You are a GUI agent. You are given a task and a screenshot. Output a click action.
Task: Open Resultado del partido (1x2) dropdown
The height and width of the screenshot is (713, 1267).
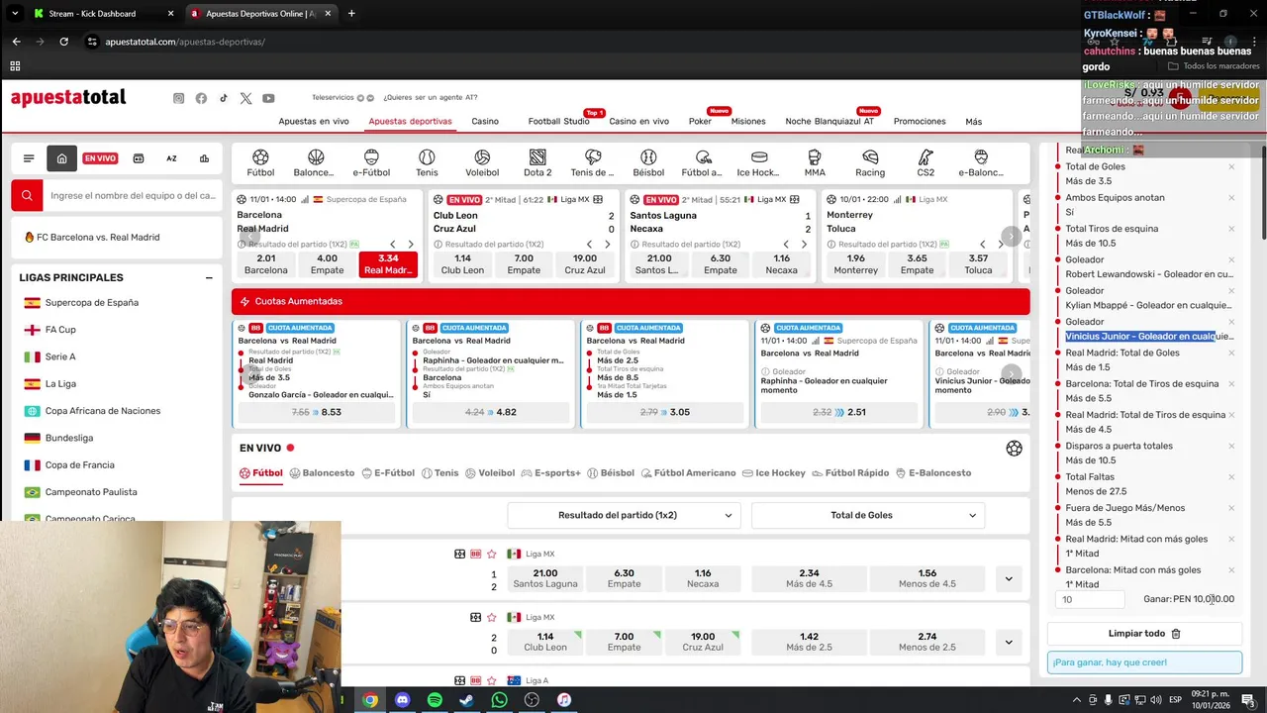[624, 515]
